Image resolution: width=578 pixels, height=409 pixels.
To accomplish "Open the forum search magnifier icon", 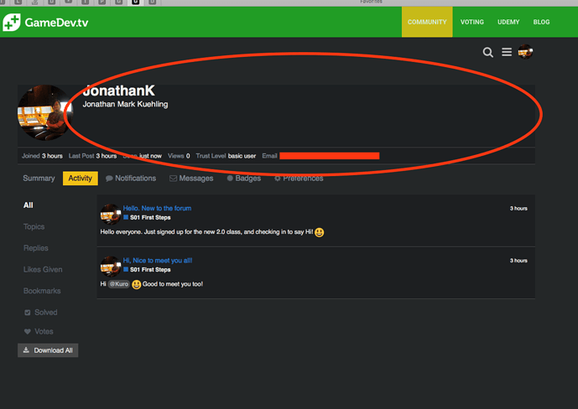I will (x=487, y=52).
